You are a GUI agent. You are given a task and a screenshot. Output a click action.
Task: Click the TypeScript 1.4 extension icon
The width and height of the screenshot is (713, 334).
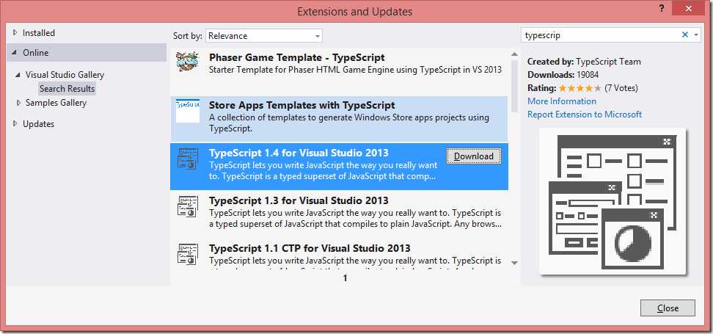click(188, 159)
